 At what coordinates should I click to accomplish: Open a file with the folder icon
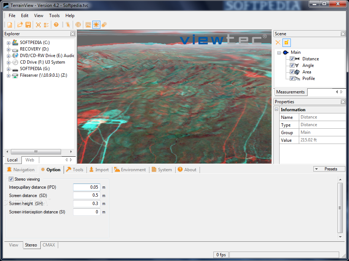(20, 25)
